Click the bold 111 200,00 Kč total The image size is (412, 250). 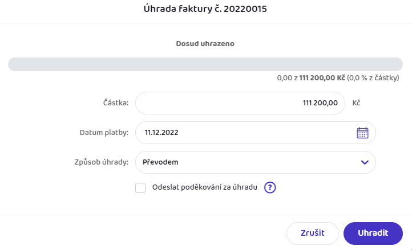pyautogui.click(x=322, y=78)
